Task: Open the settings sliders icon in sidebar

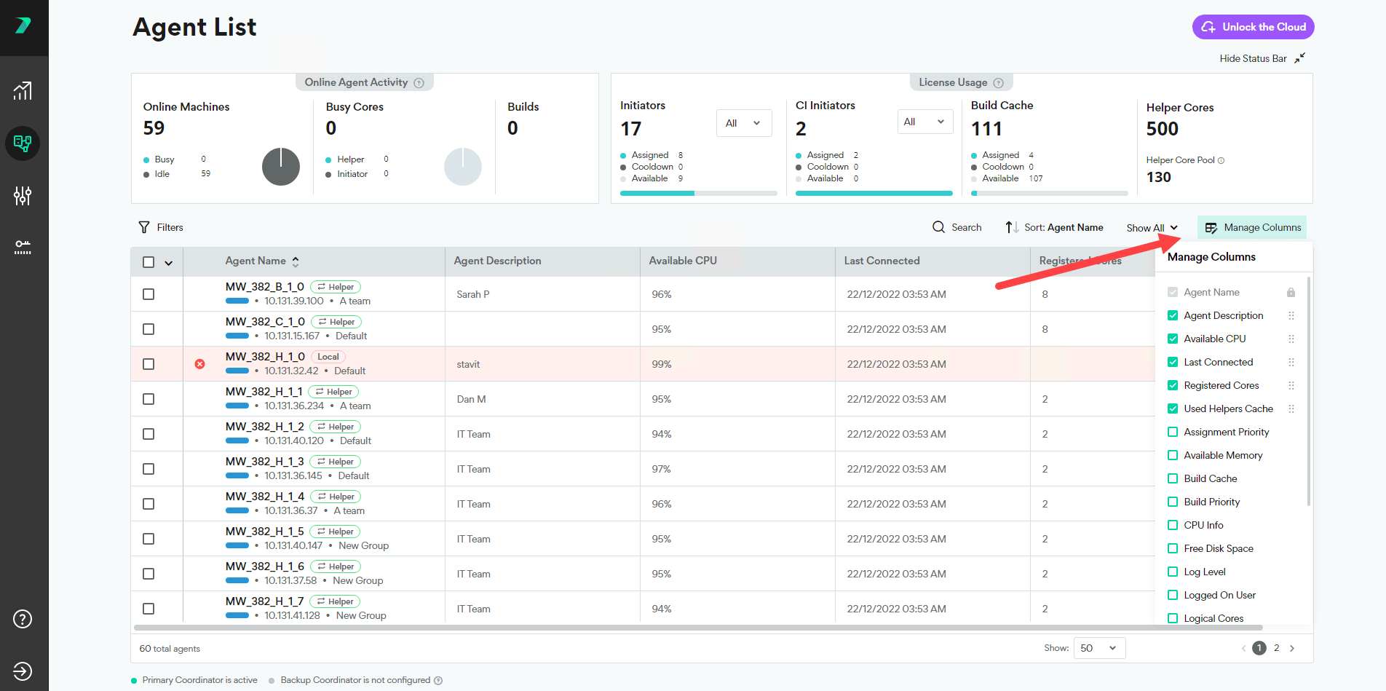Action: click(23, 195)
